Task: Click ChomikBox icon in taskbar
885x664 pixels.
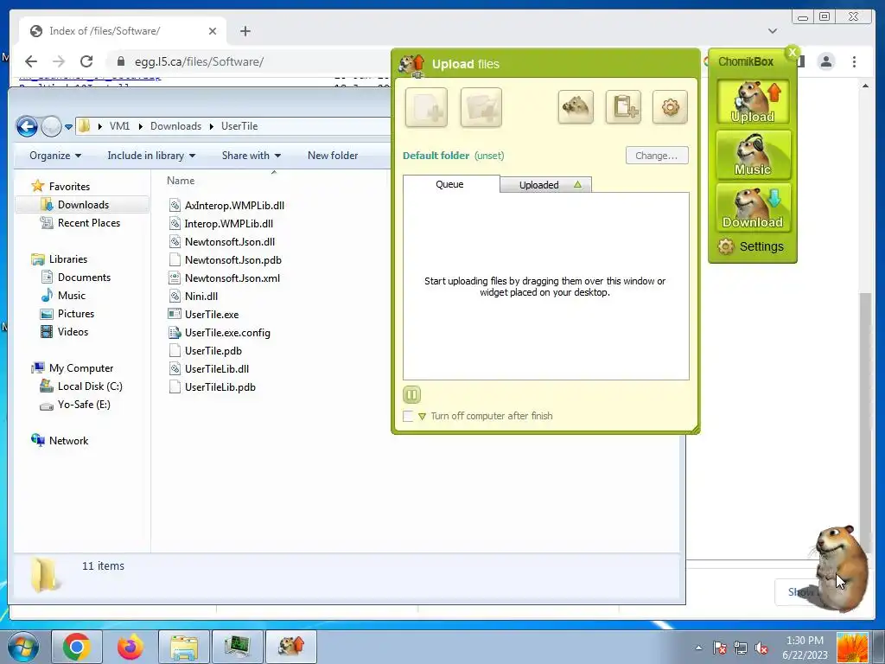Action: pyautogui.click(x=290, y=647)
